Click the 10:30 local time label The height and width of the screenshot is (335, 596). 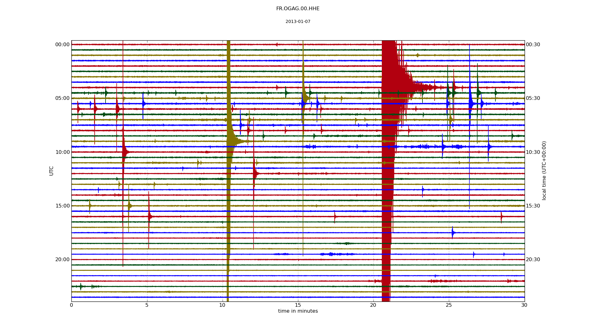533,152
